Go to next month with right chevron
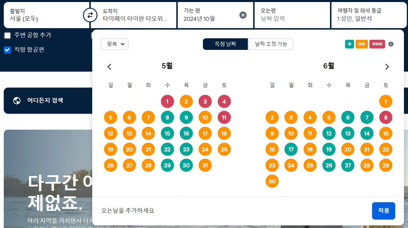The image size is (408, 228). 387,66
